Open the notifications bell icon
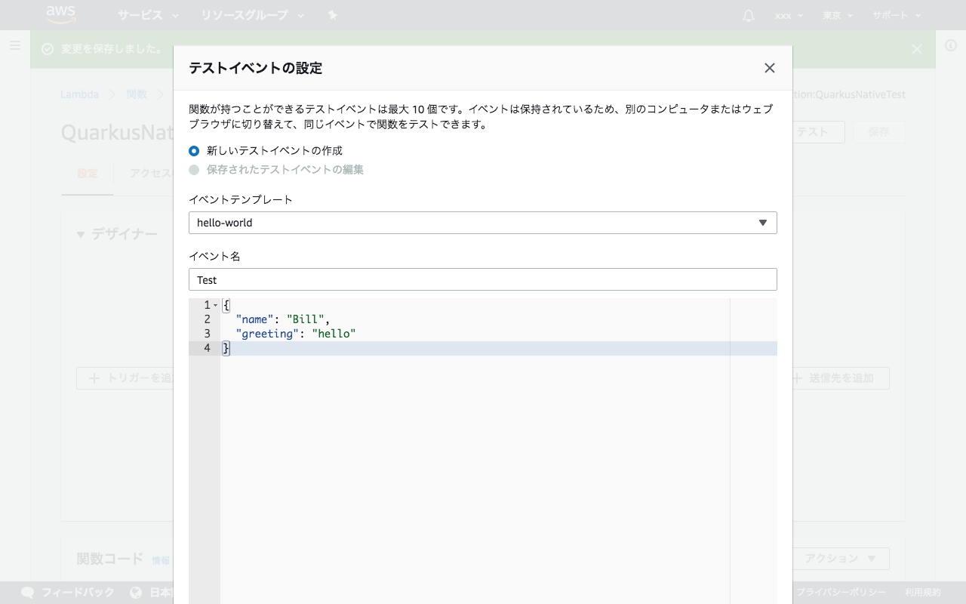This screenshot has width=966, height=604. 747,14
